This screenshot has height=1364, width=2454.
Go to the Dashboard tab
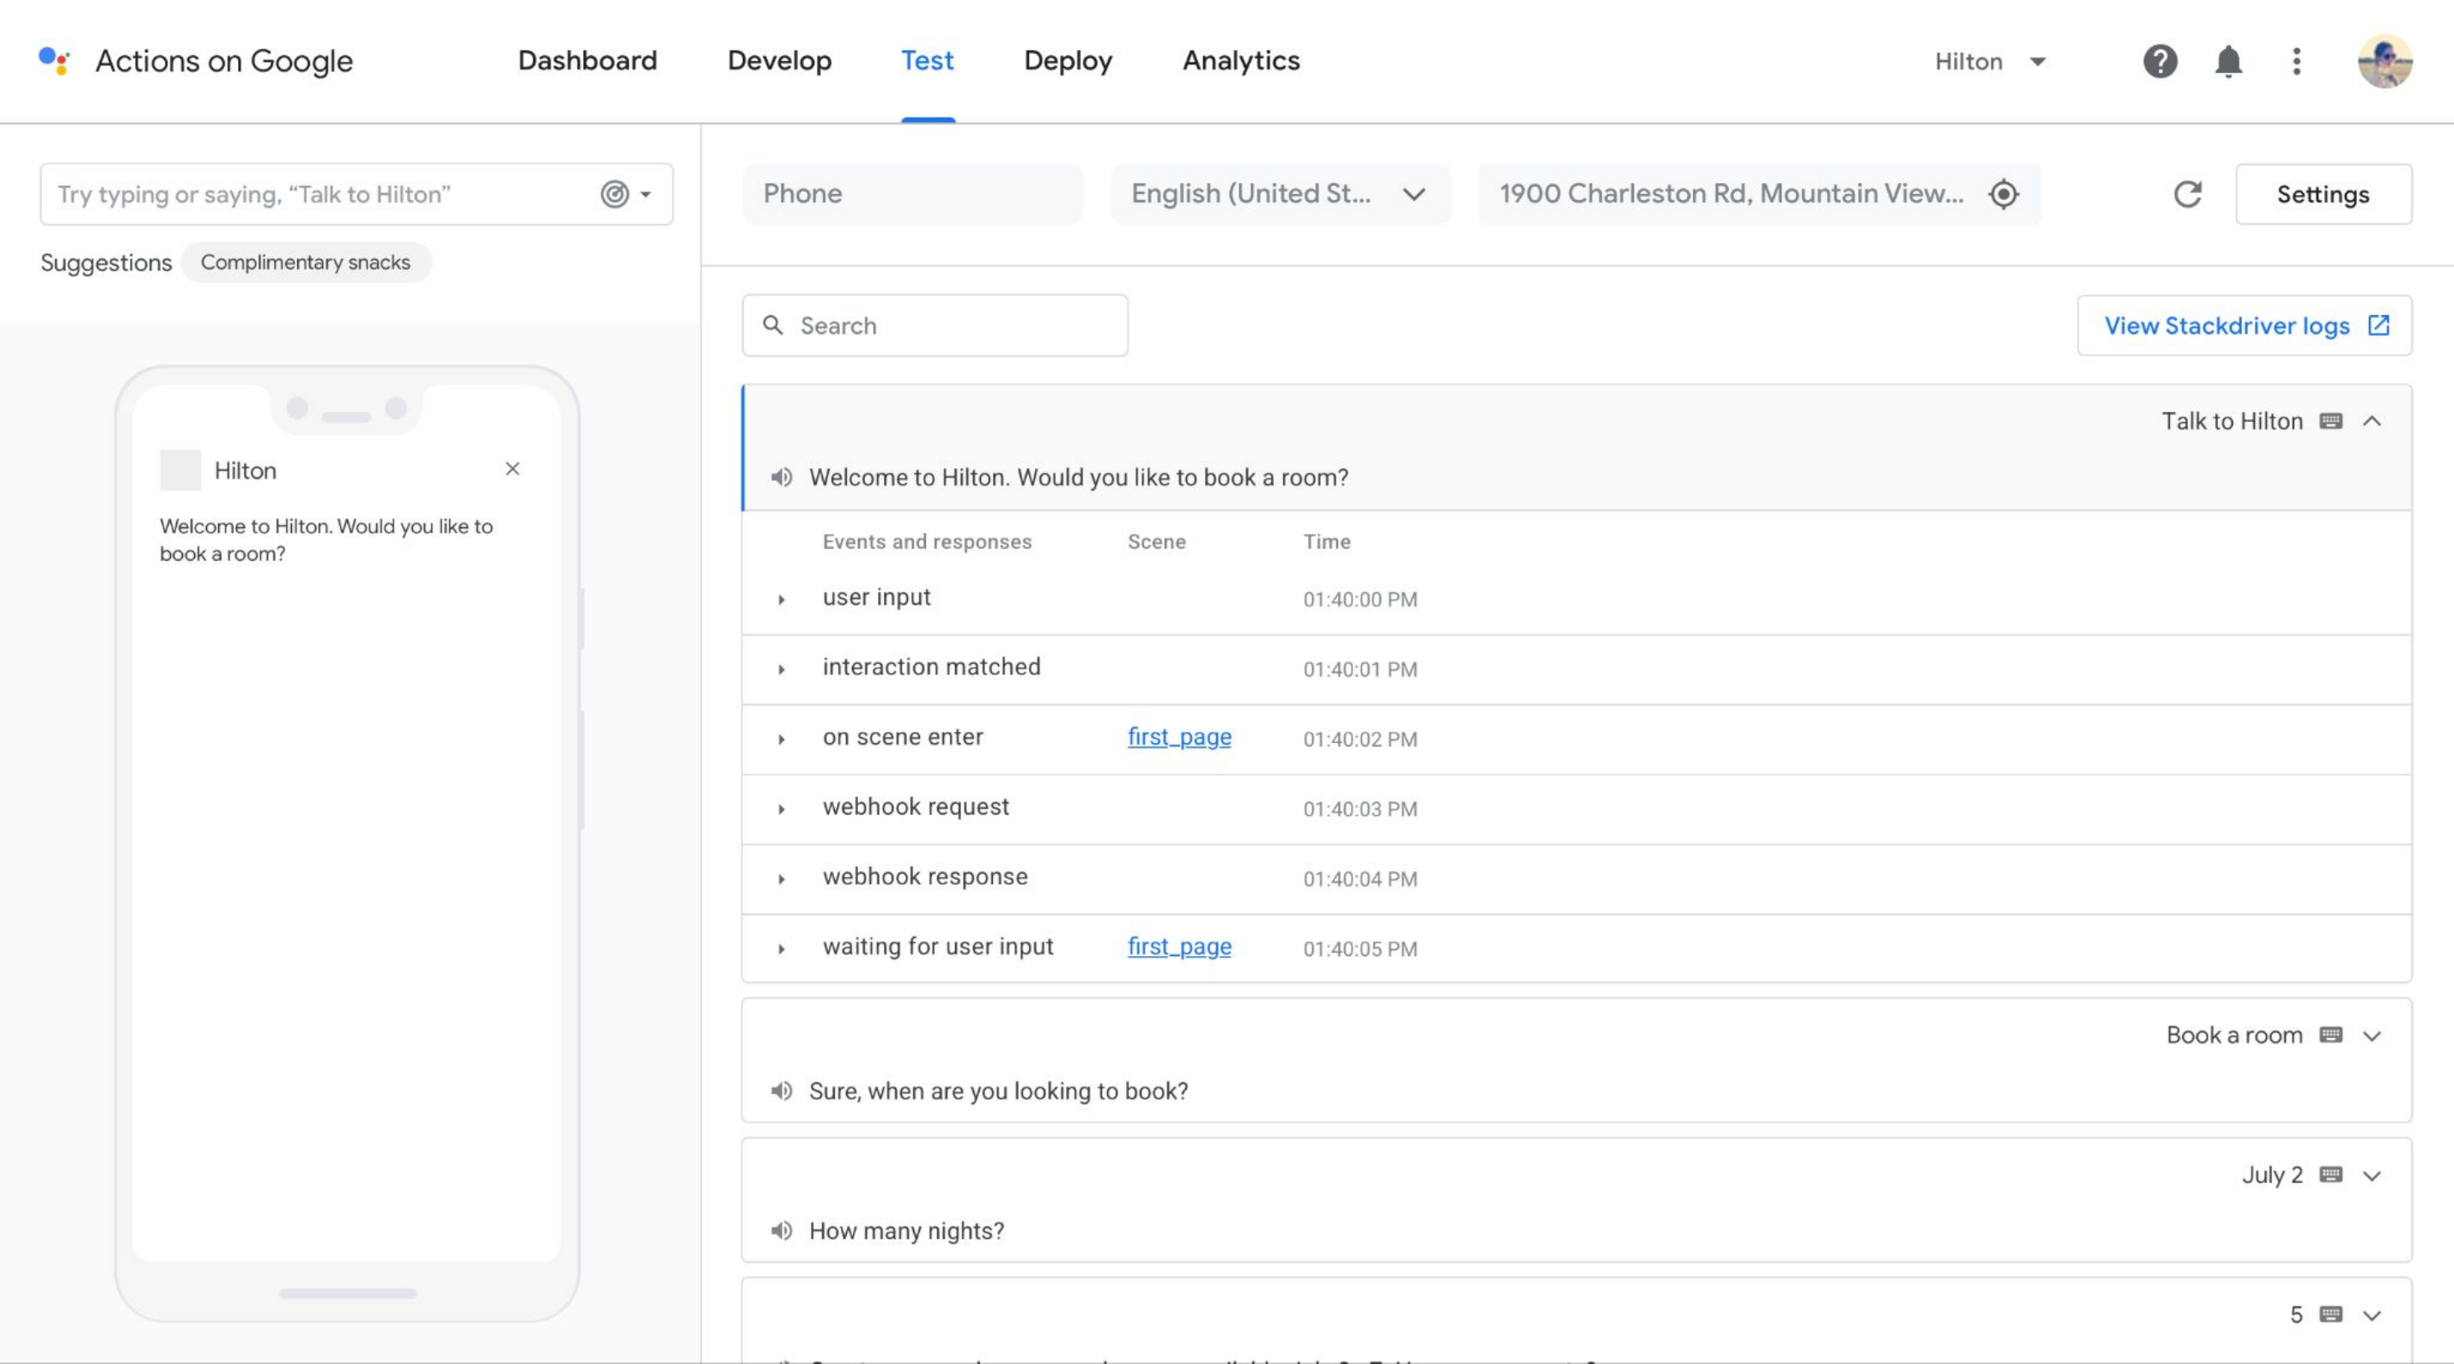[587, 60]
